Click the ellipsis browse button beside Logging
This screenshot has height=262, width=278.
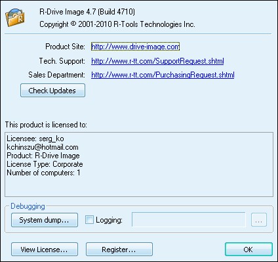[x=259, y=219]
